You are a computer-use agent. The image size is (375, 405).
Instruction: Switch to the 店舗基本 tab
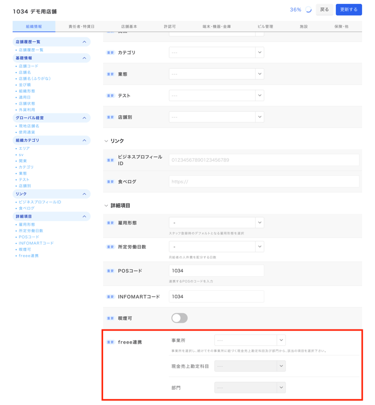(x=129, y=26)
